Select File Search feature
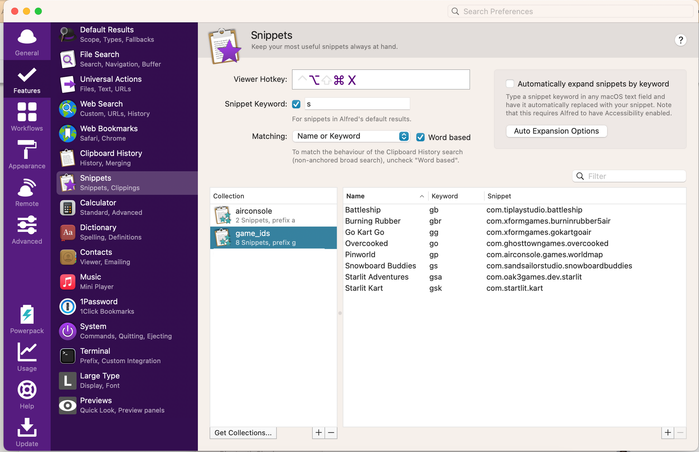This screenshot has height=452, width=699. click(127, 59)
